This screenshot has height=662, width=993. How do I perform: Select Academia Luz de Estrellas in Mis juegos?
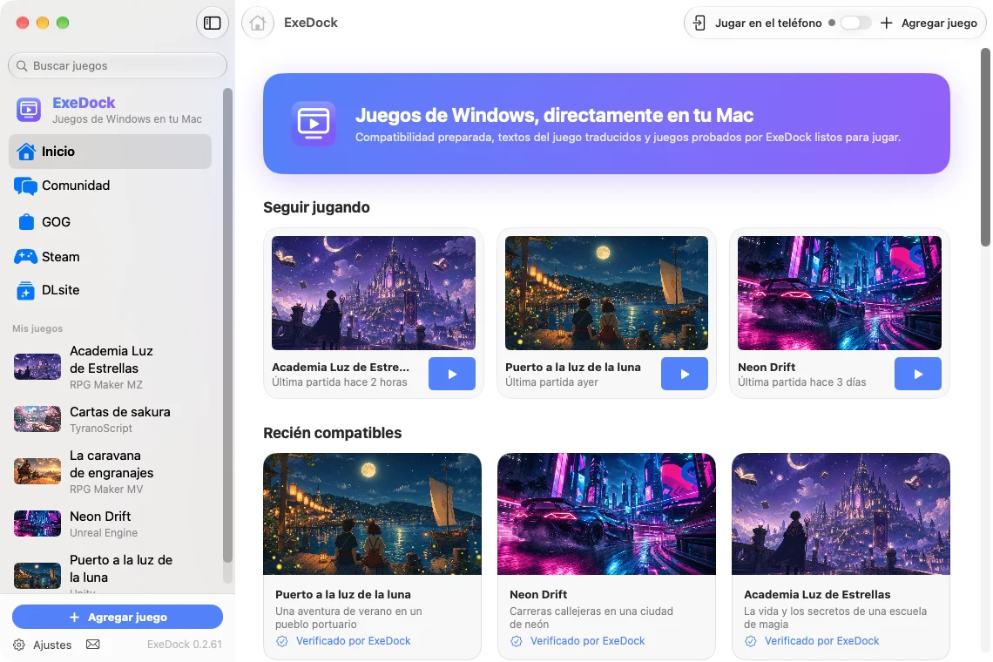[x=111, y=368]
